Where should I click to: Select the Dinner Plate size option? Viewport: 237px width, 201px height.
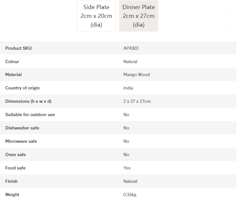click(x=139, y=16)
